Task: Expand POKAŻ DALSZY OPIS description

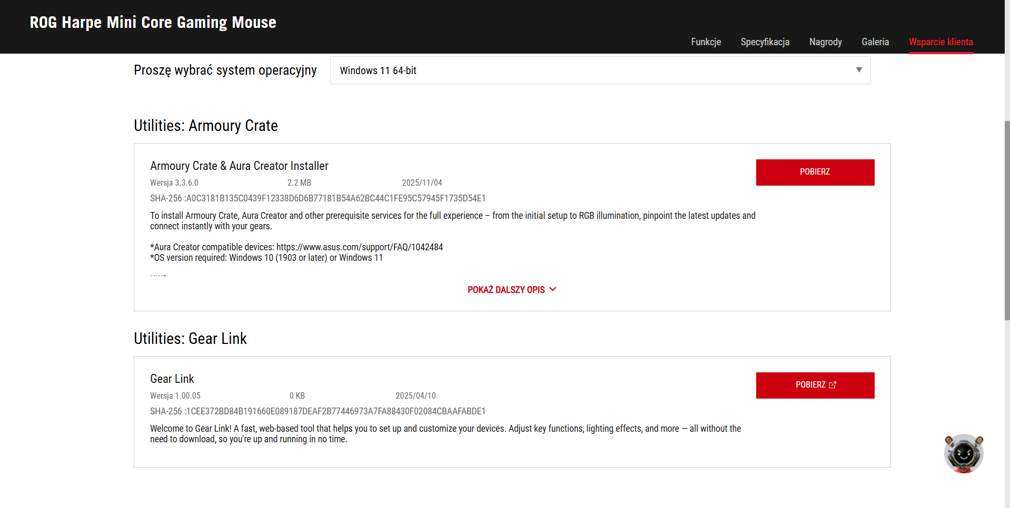Action: point(512,290)
